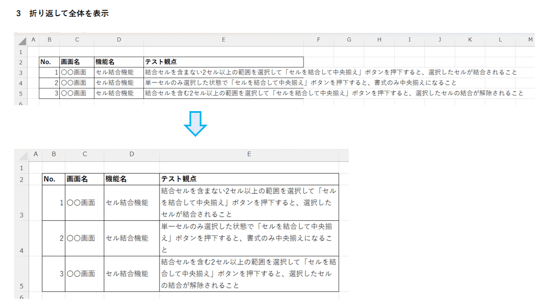
Task: Click the '画面名' header cell in the lower wrapped sheet
Action: click(x=85, y=179)
